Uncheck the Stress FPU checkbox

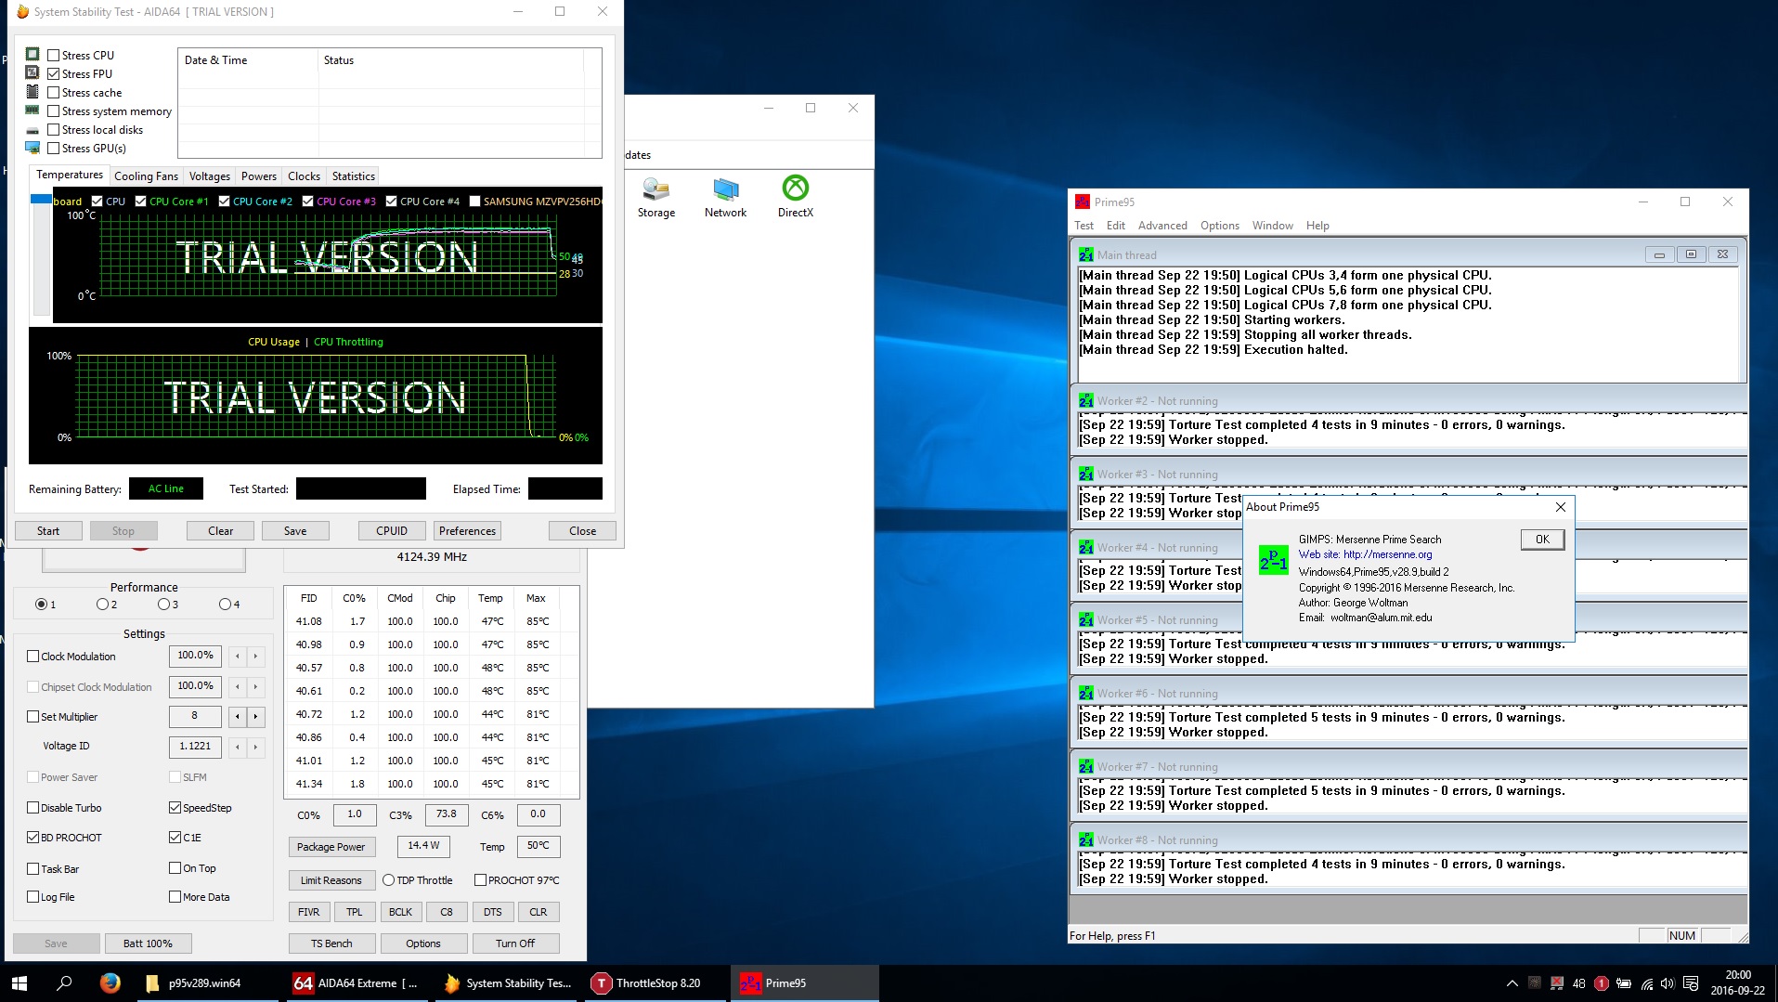(x=54, y=74)
